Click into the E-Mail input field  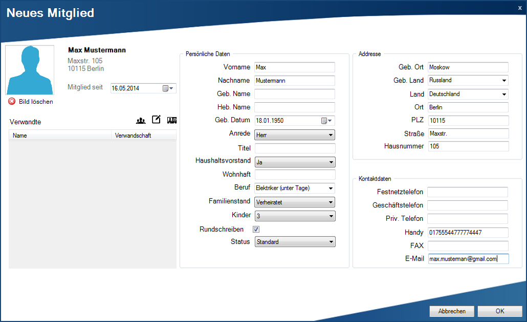tap(468, 259)
